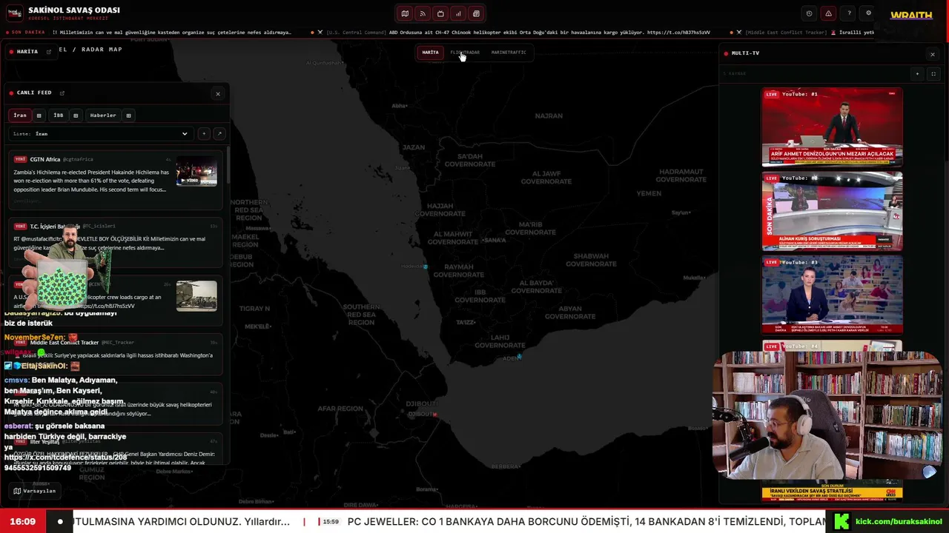
Task: Open grid view next to İBB tab
Action: coord(75,115)
